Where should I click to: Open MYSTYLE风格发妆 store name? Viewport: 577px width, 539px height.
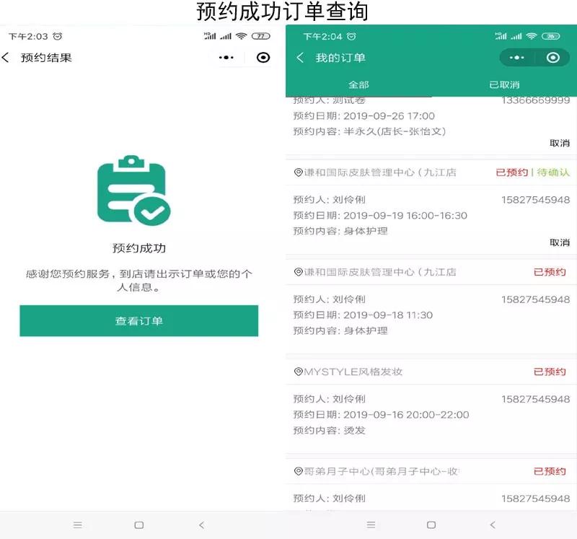(353, 372)
